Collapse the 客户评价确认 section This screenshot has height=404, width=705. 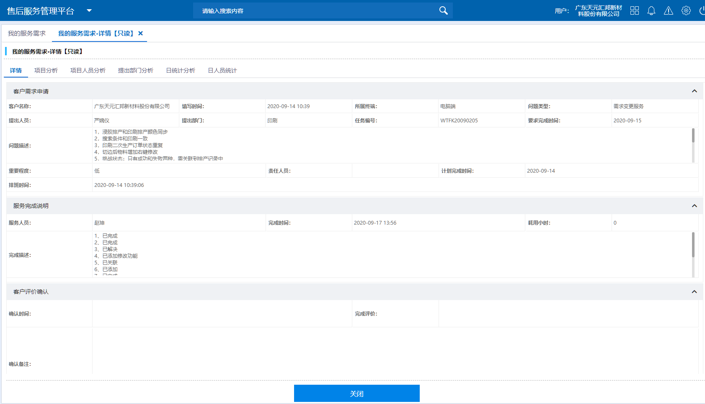[x=694, y=292]
